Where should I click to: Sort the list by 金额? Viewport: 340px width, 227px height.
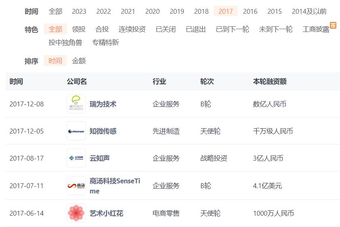pos(79,60)
